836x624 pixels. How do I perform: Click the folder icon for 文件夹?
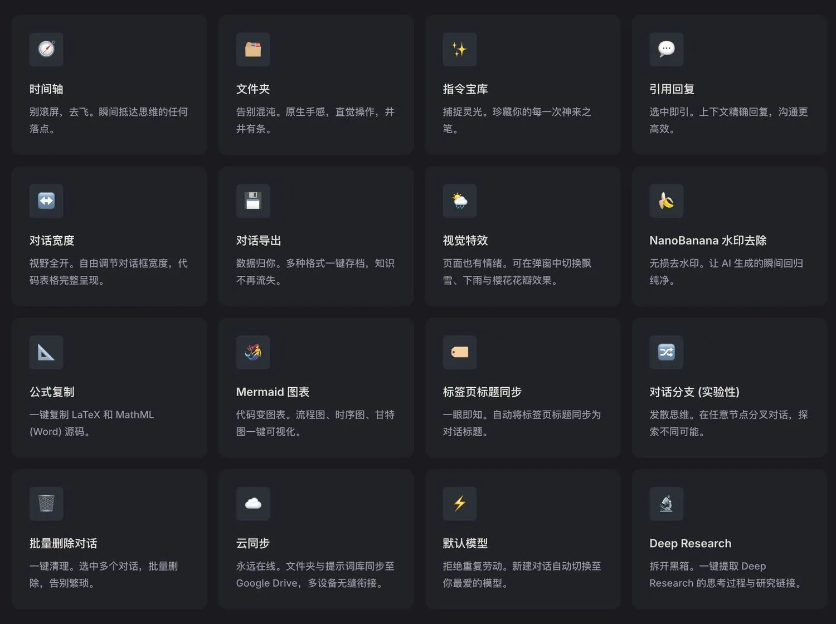253,49
